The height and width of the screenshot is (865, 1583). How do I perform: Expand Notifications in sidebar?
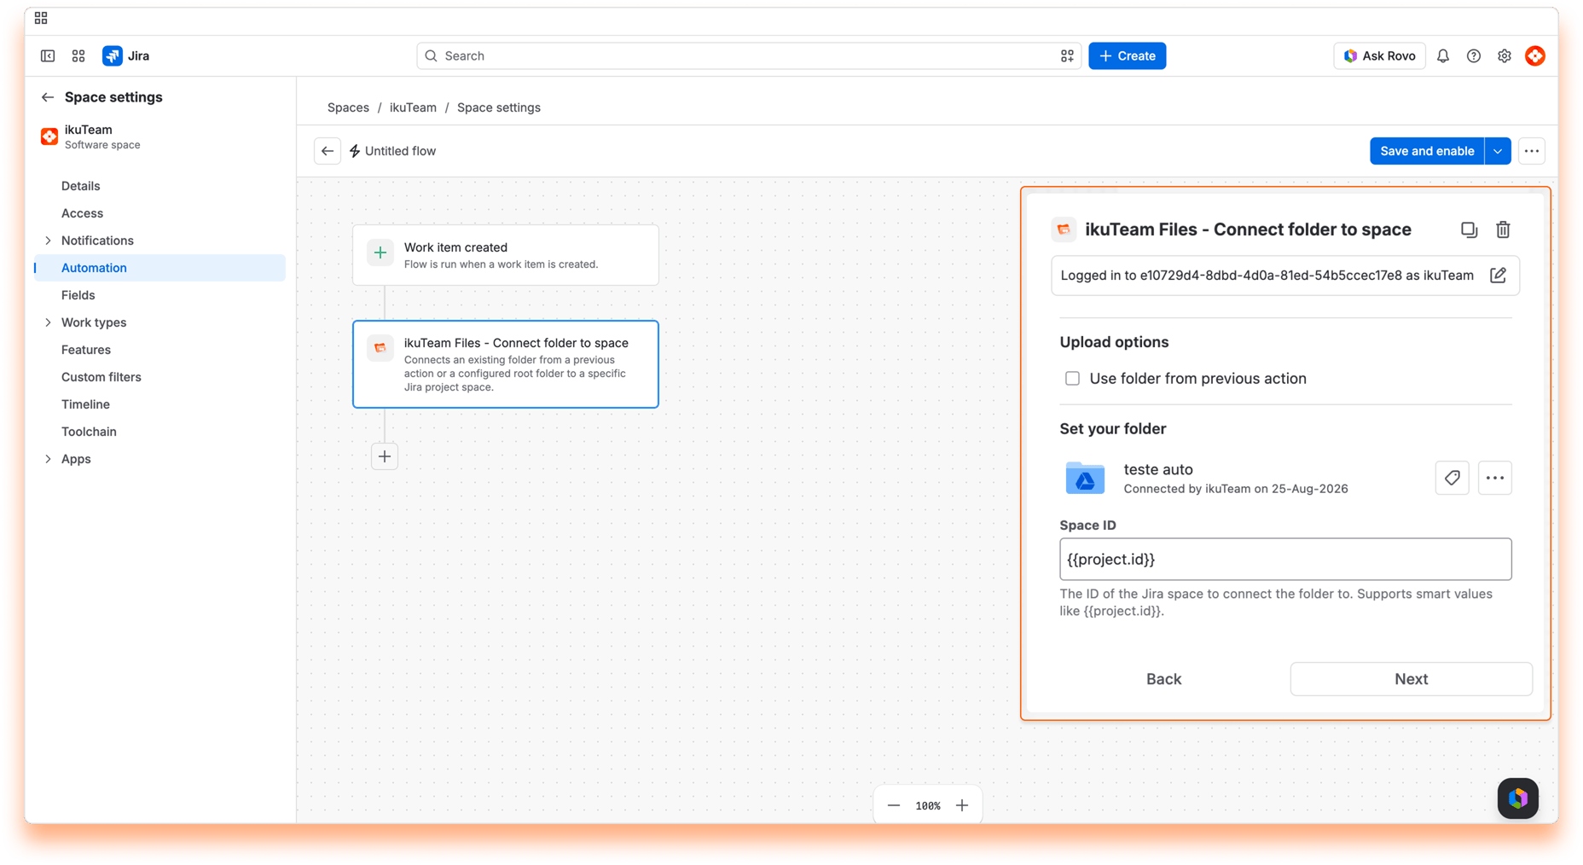(48, 241)
